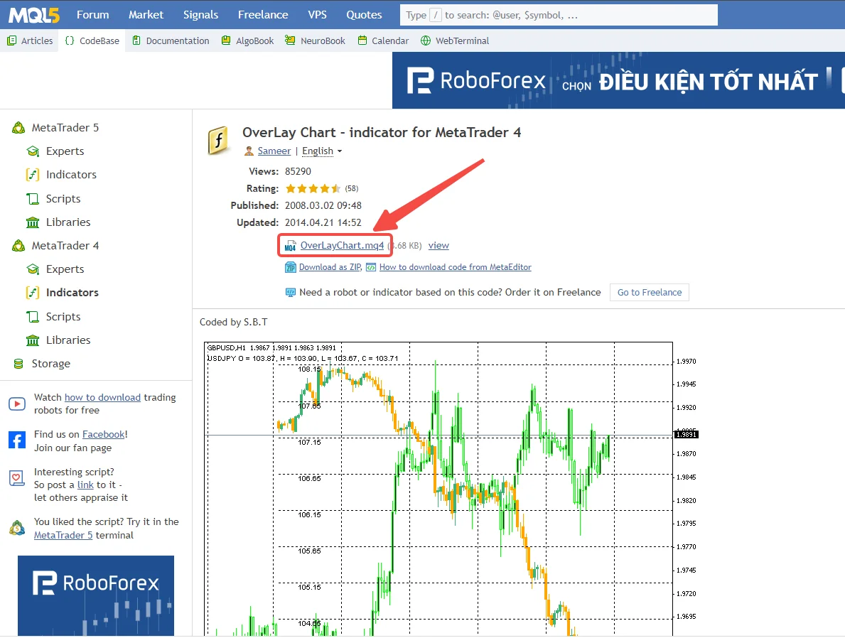Open the VPS menu item
Viewport: 845px width, 638px height.
(318, 15)
